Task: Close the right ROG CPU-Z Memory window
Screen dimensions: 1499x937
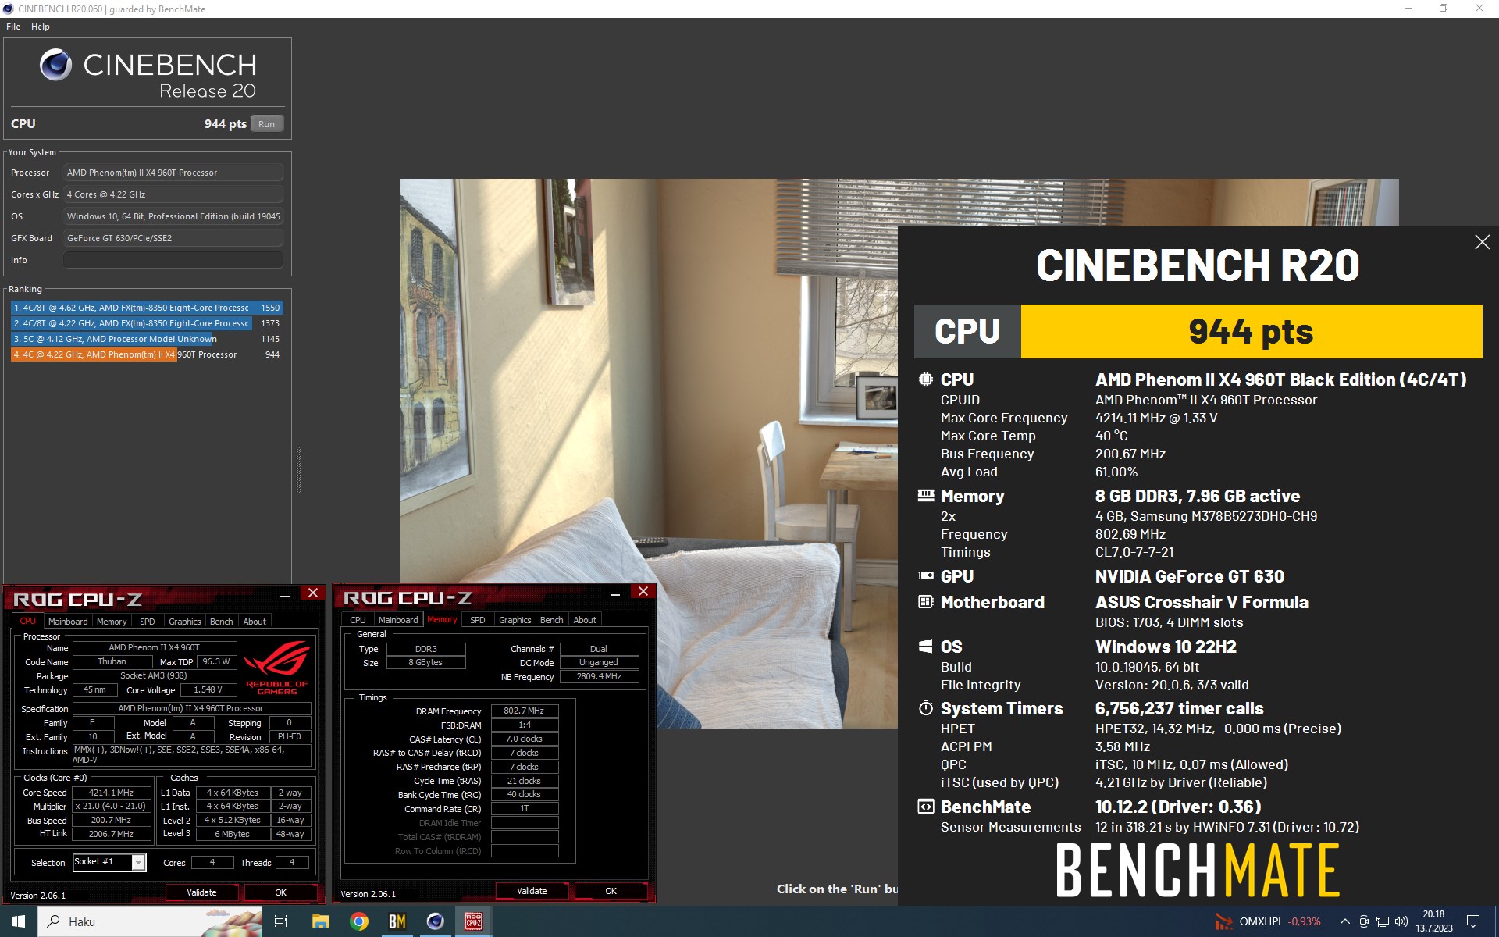Action: 643,591
